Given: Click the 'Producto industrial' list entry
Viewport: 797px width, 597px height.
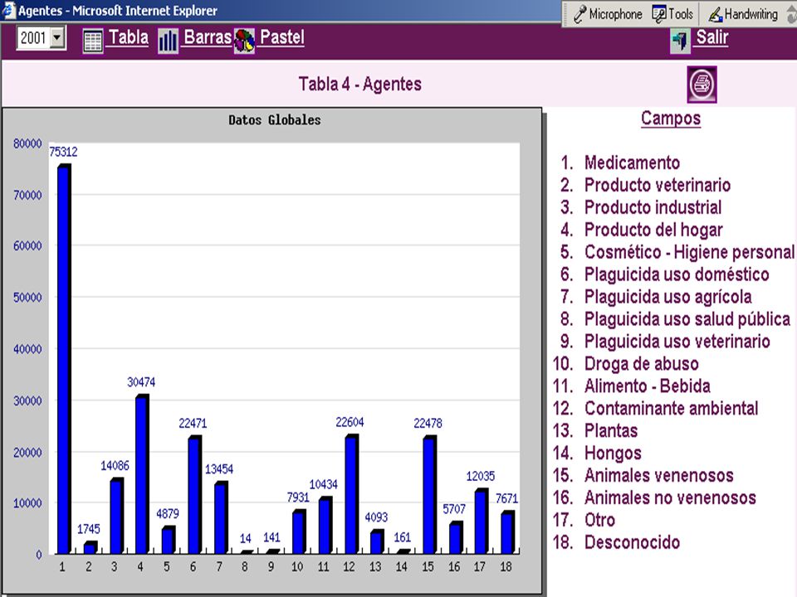Looking at the screenshot, I should point(653,207).
